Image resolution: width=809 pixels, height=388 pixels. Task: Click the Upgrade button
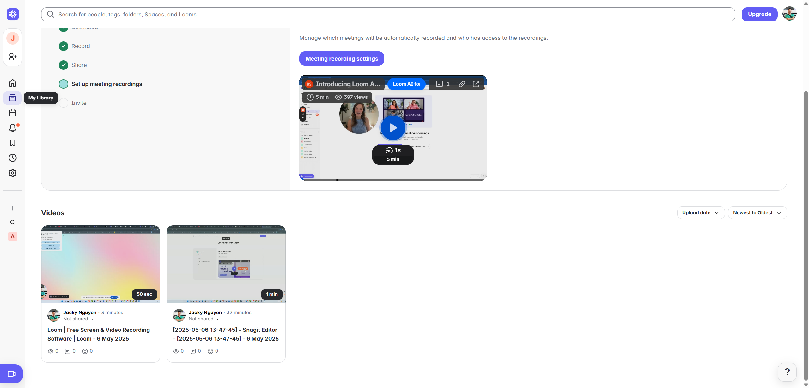pos(759,14)
